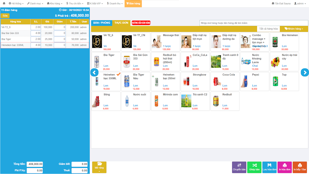Click the Tổng tiền total field
The image size is (309, 174).
pyautogui.click(x=35, y=164)
